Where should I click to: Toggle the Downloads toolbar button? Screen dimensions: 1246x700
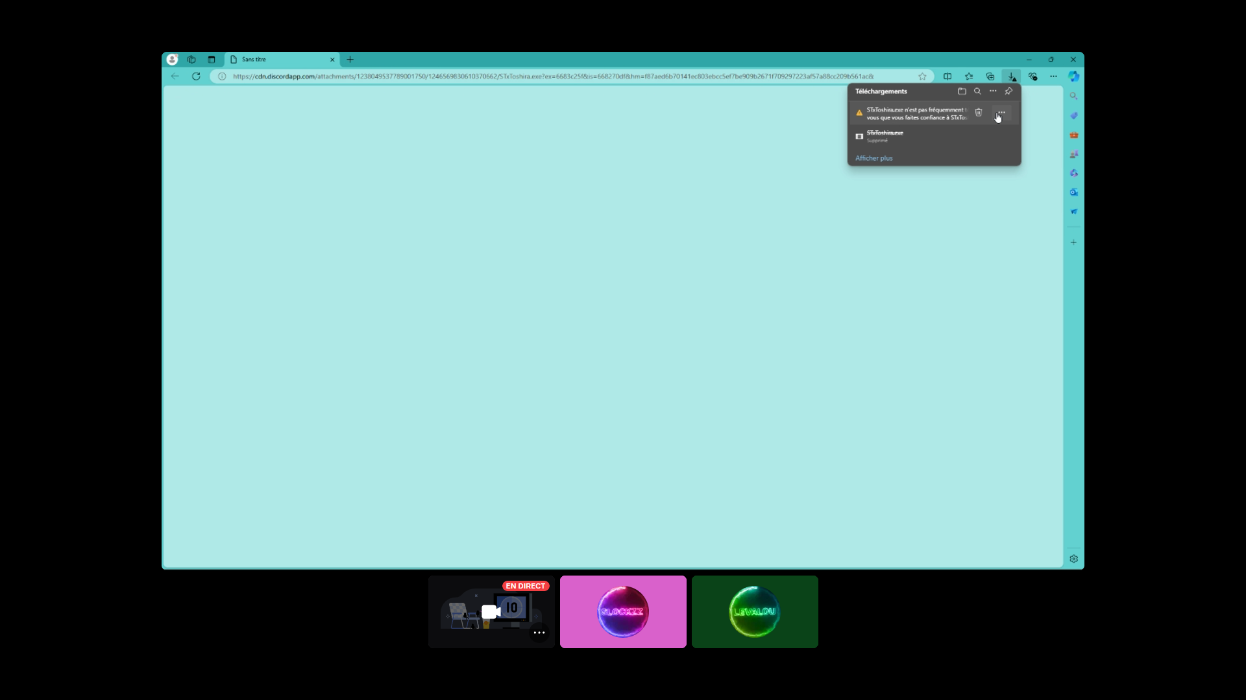coord(1011,76)
